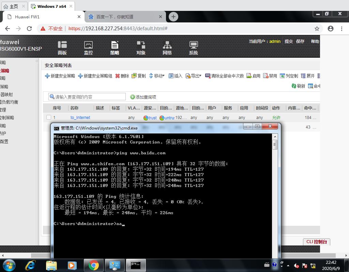Open the Windows Start button
Image resolution: width=349 pixels, height=272 pixels.
coord(9,265)
